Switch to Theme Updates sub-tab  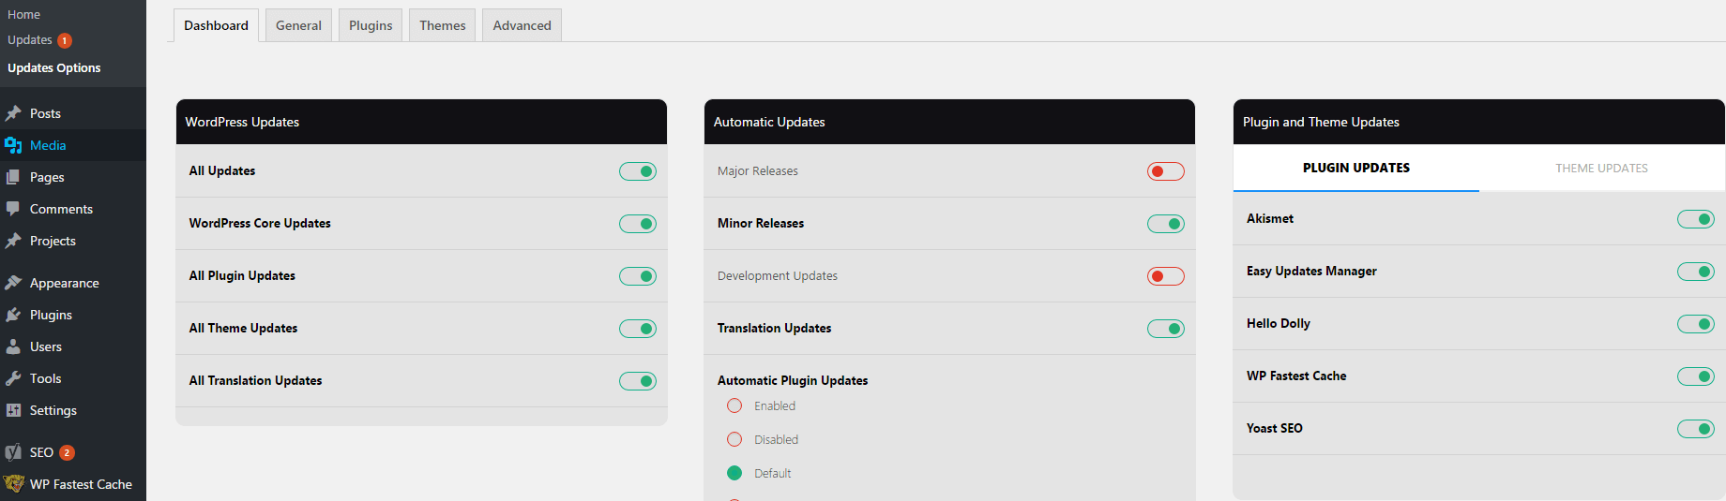pos(1602,168)
